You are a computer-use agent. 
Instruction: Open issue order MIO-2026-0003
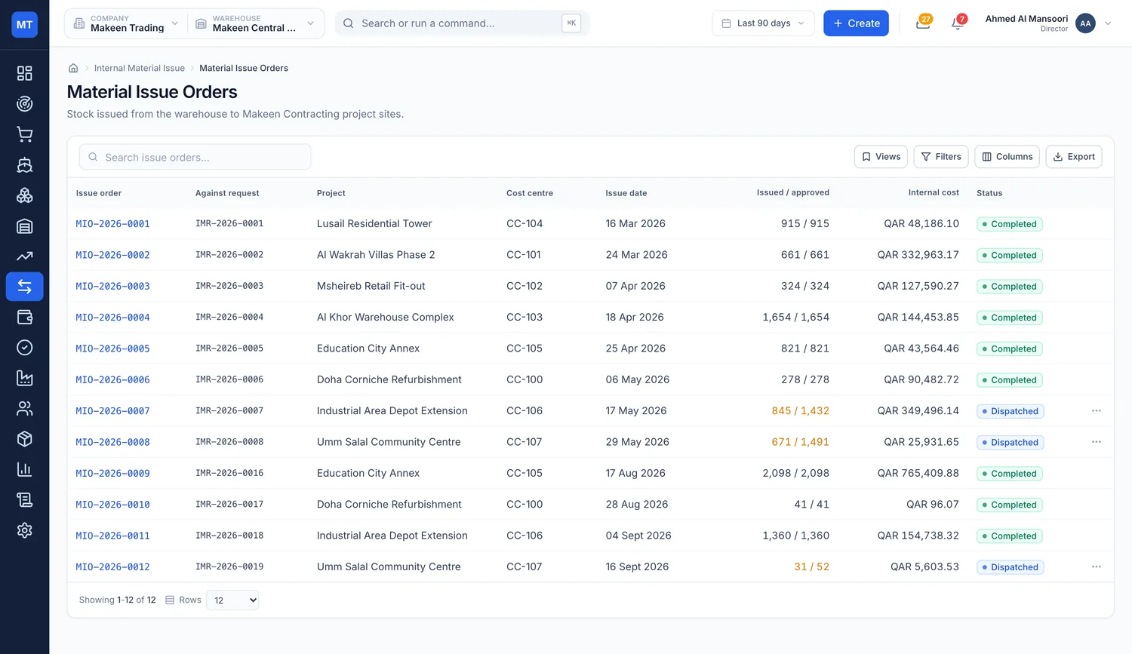tap(112, 286)
